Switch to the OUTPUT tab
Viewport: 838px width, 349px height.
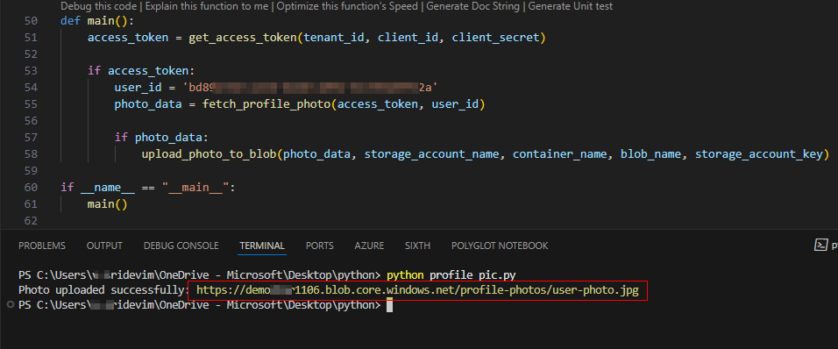coord(104,246)
